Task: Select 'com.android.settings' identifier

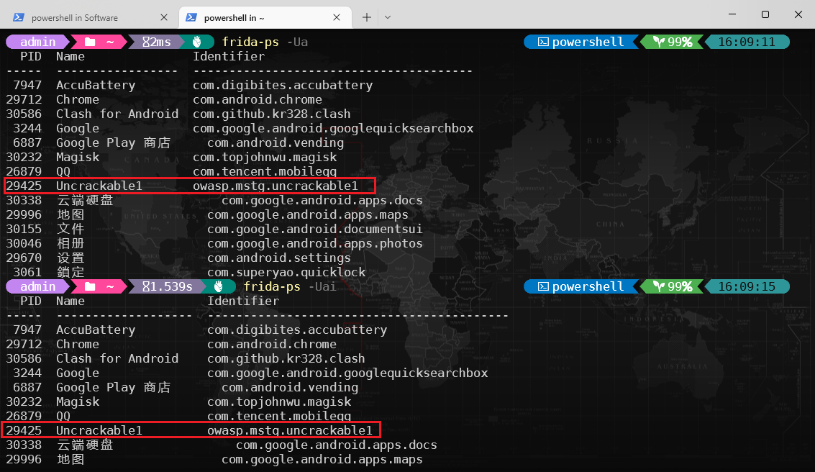Action: point(279,258)
